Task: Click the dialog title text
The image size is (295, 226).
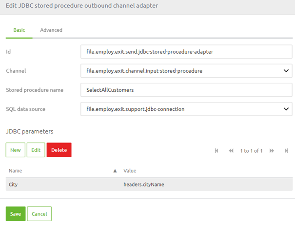Action: 82,6
